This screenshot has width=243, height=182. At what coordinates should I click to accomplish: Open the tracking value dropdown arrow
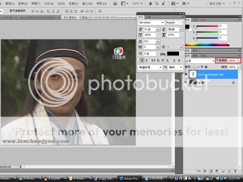158,47
